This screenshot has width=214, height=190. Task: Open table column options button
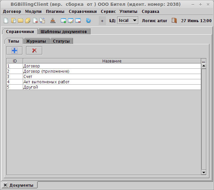click(x=203, y=61)
